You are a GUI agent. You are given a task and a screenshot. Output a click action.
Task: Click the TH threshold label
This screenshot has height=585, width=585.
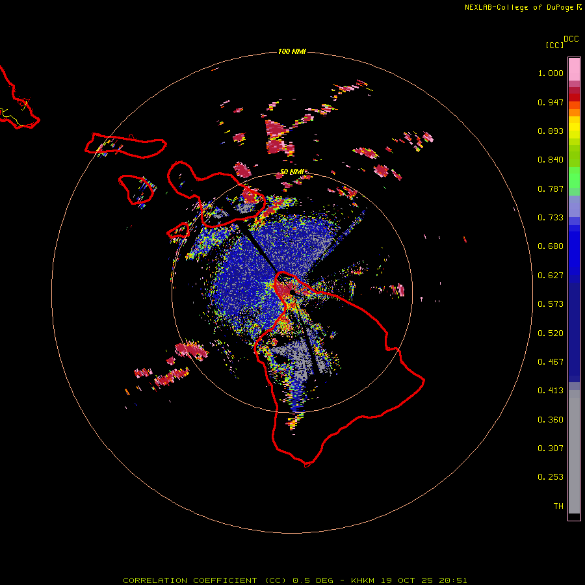point(558,506)
